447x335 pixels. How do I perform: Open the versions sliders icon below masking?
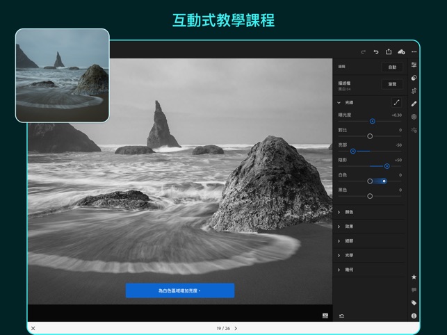414,130
